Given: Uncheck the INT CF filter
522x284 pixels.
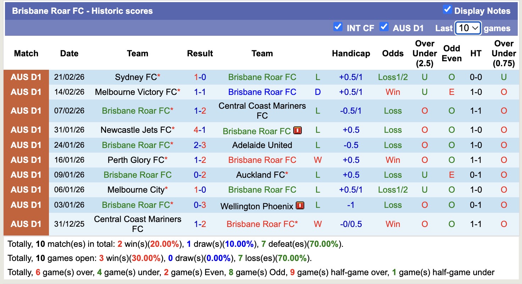Looking at the screenshot, I should click(x=338, y=27).
